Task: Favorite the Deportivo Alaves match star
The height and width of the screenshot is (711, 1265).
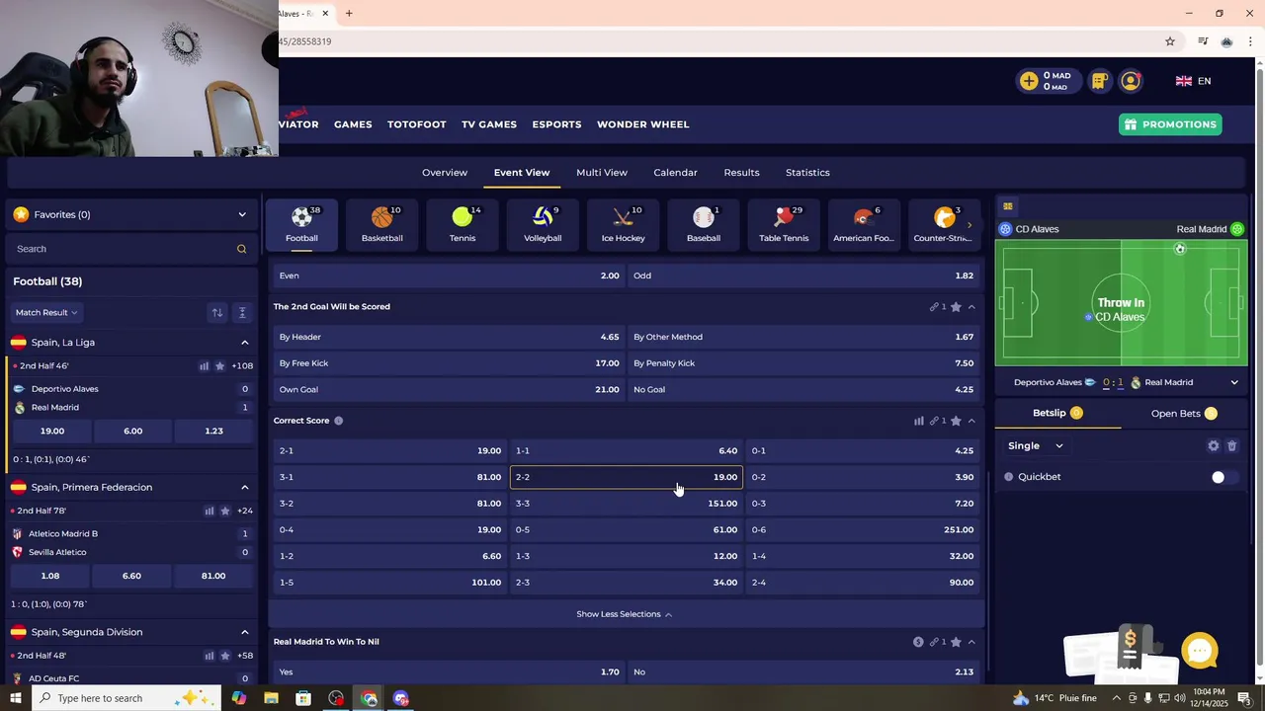Action: (220, 366)
